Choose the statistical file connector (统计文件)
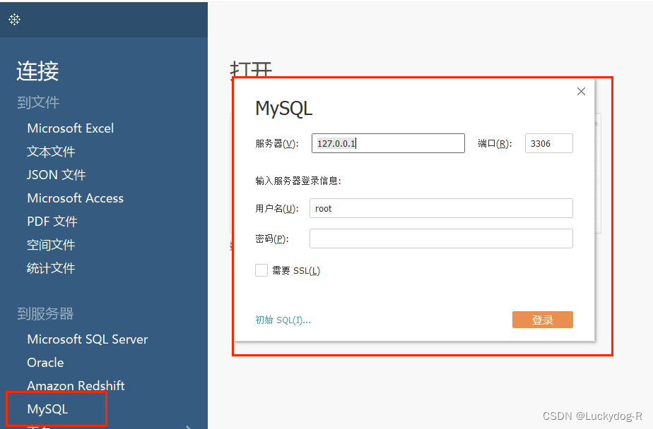This screenshot has height=429, width=653. click(x=51, y=268)
